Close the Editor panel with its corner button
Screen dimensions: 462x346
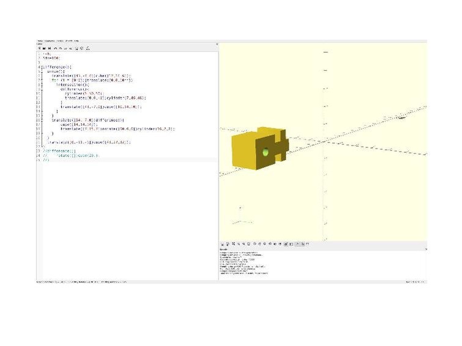217,44
